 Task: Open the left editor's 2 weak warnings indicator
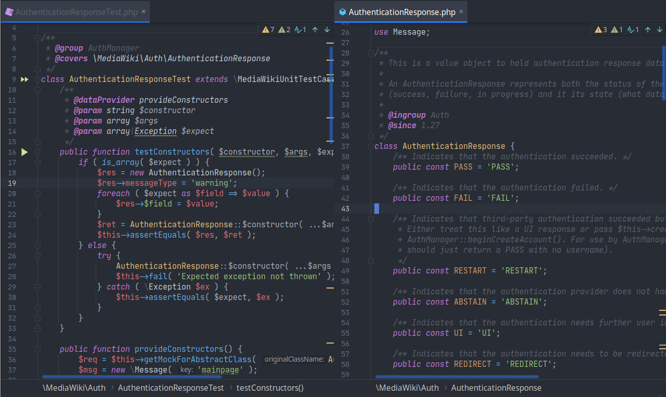(x=284, y=30)
